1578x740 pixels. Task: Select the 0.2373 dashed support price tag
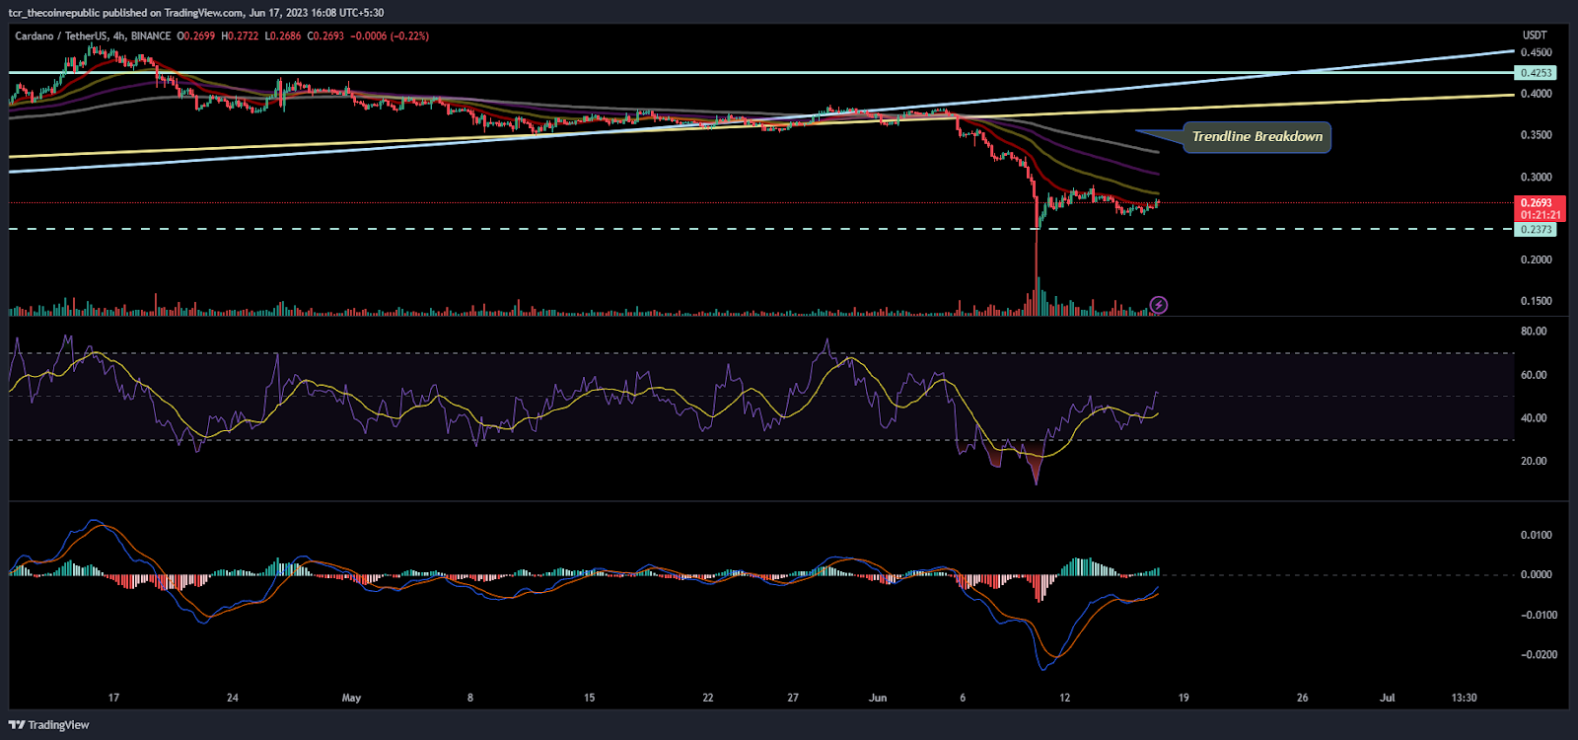[x=1536, y=229]
